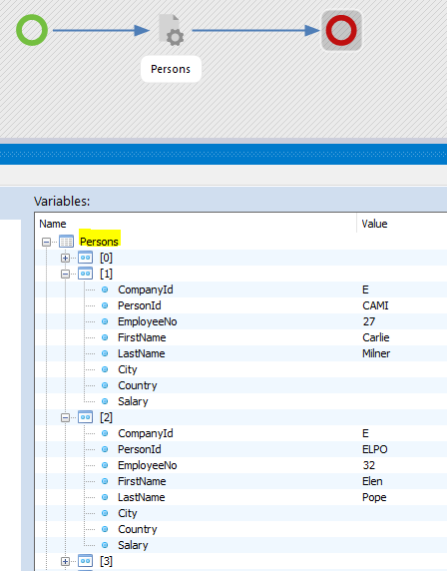Select the LastName row valued Pope
The width and height of the screenshot is (447, 571).
pos(241,497)
